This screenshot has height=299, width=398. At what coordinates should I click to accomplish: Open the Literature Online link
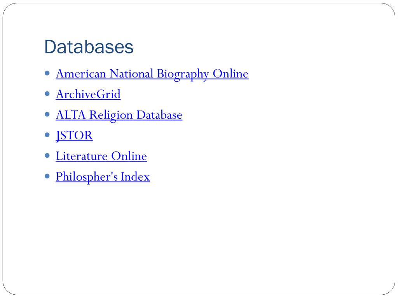(101, 156)
